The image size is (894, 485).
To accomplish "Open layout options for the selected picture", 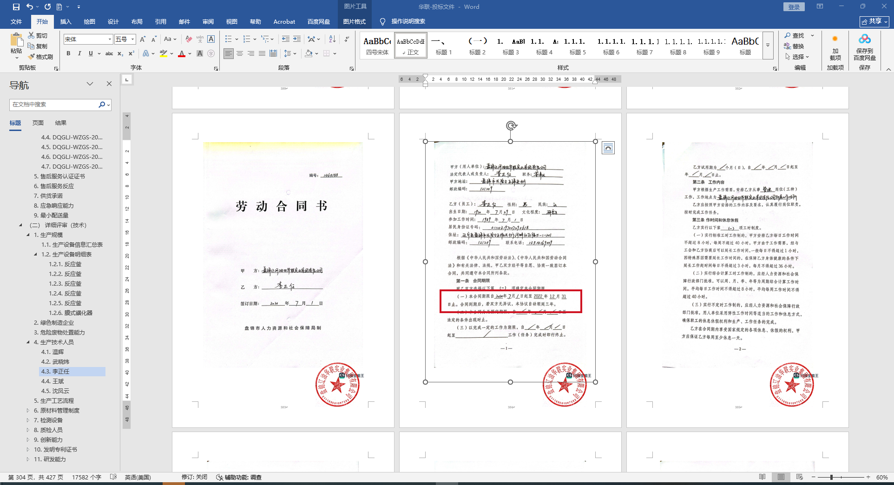I will click(x=608, y=148).
